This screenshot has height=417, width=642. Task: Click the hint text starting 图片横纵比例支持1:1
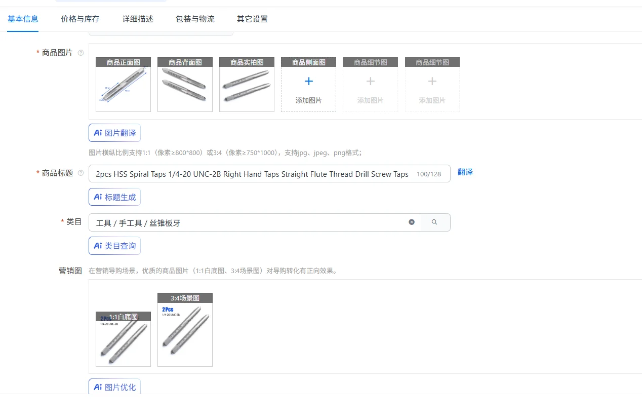pyautogui.click(x=225, y=153)
